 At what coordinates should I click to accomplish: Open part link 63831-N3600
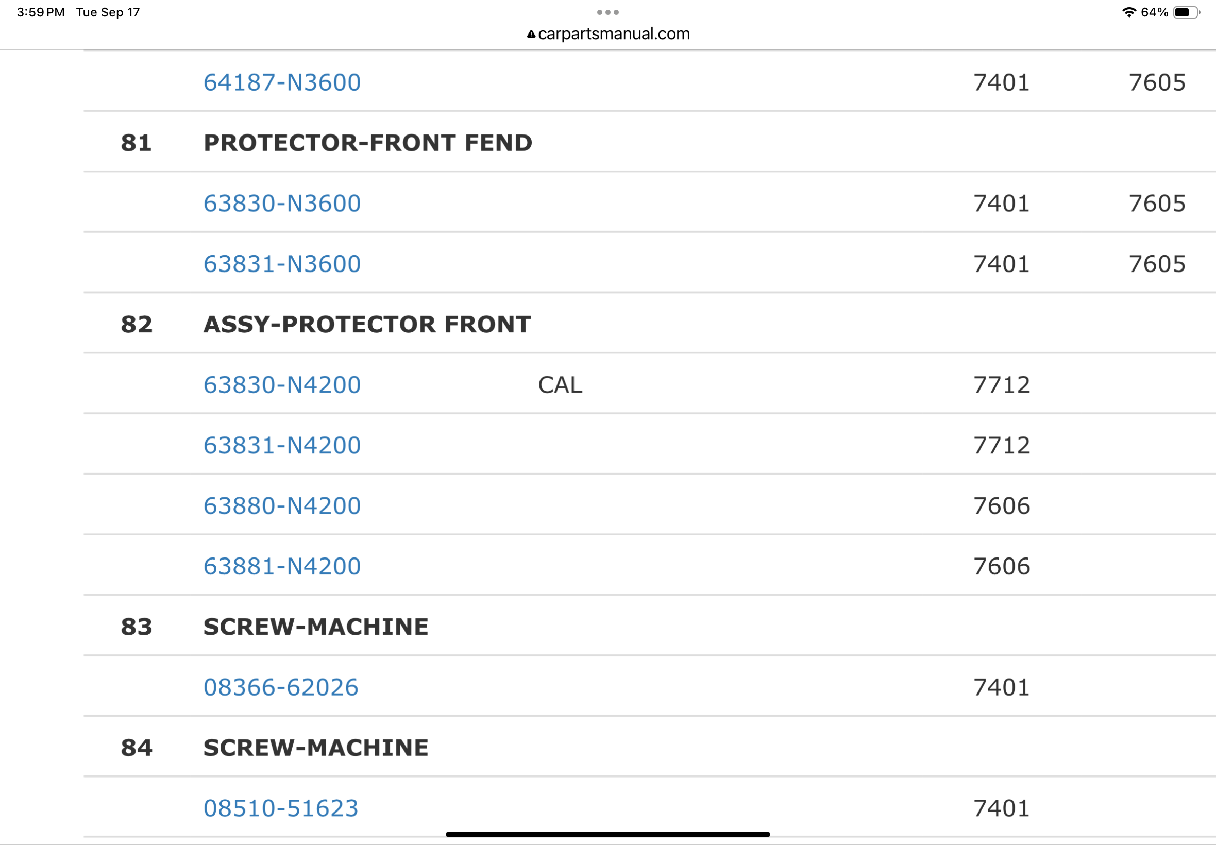282,264
